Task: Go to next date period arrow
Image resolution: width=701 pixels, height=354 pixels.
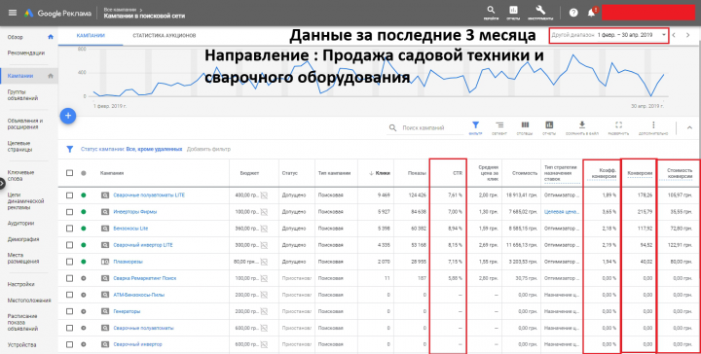Action: tap(688, 35)
